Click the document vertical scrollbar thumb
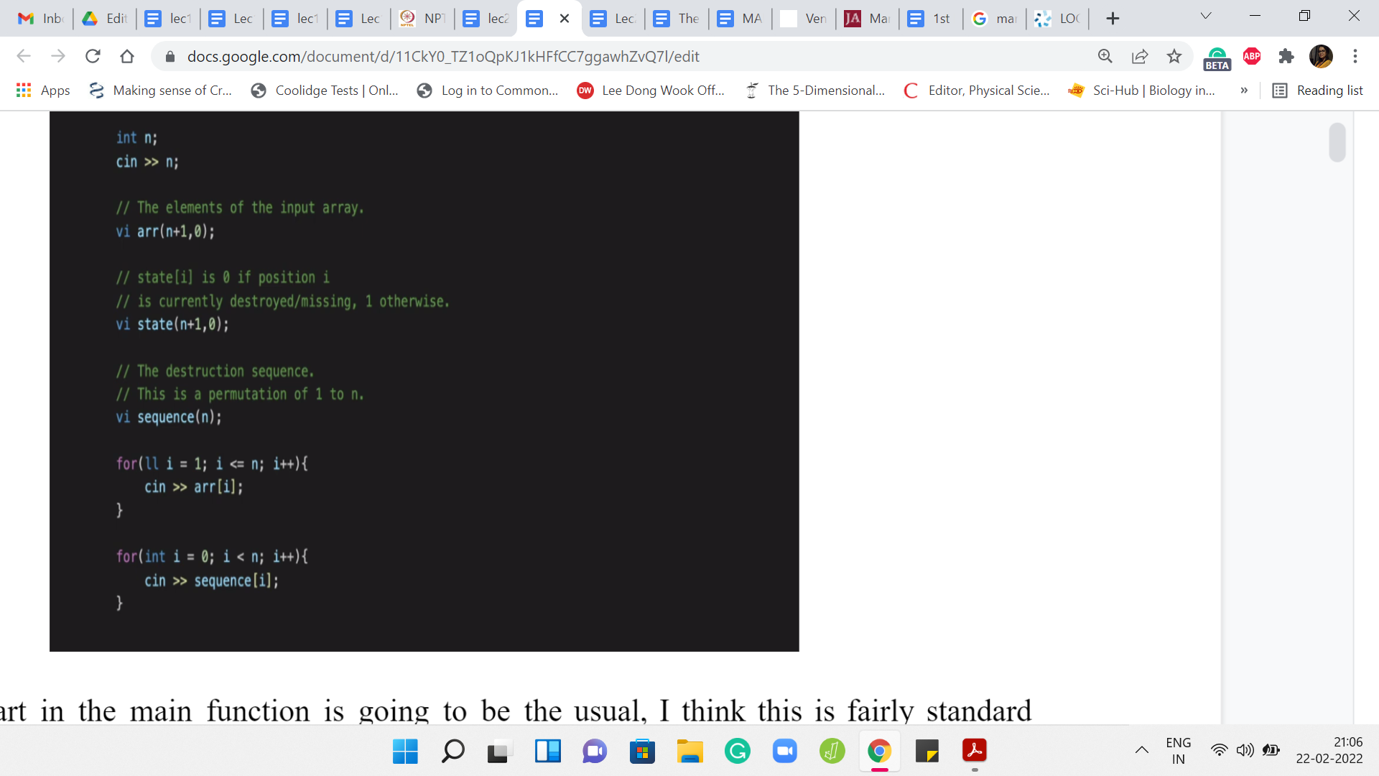Image resolution: width=1379 pixels, height=776 pixels. coord(1337,142)
